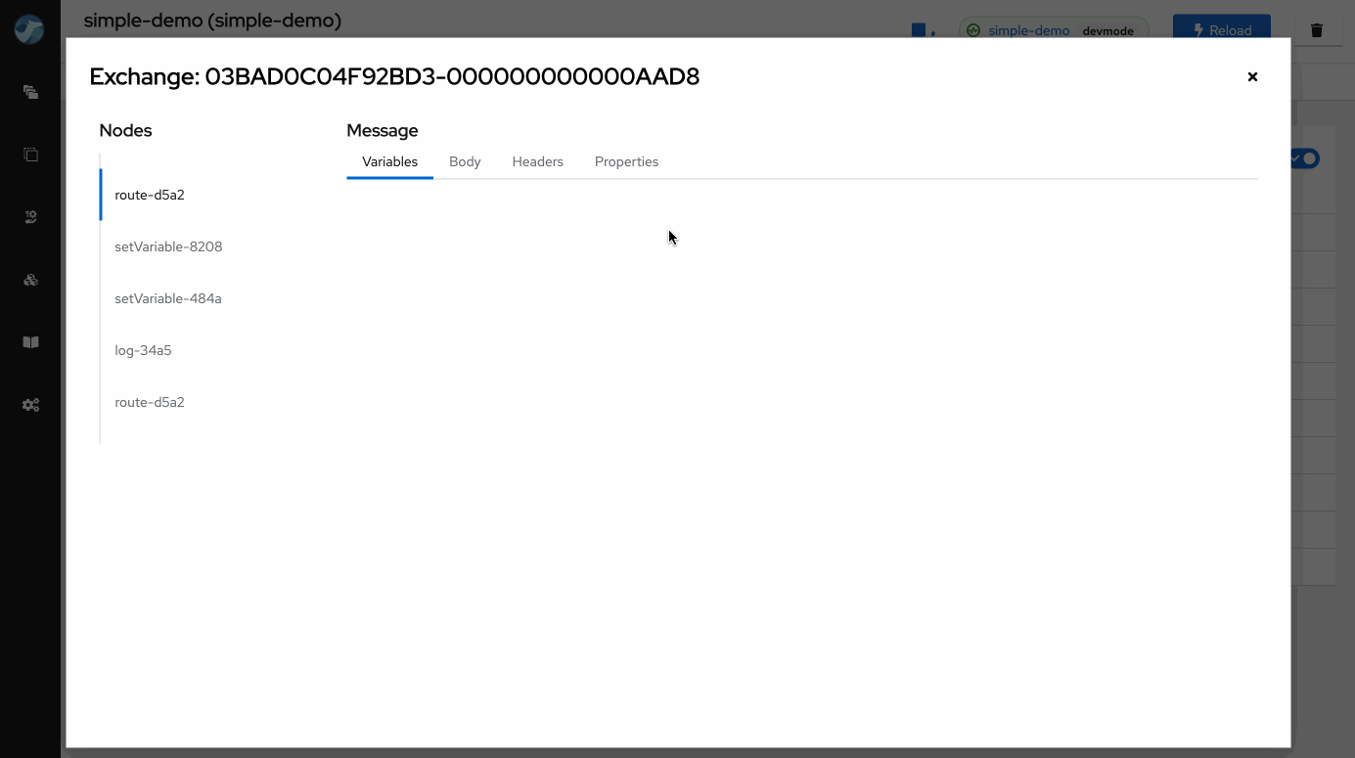This screenshot has width=1355, height=758.
Task: Open the Projects stacked-folders sidebar icon
Action: [x=30, y=92]
